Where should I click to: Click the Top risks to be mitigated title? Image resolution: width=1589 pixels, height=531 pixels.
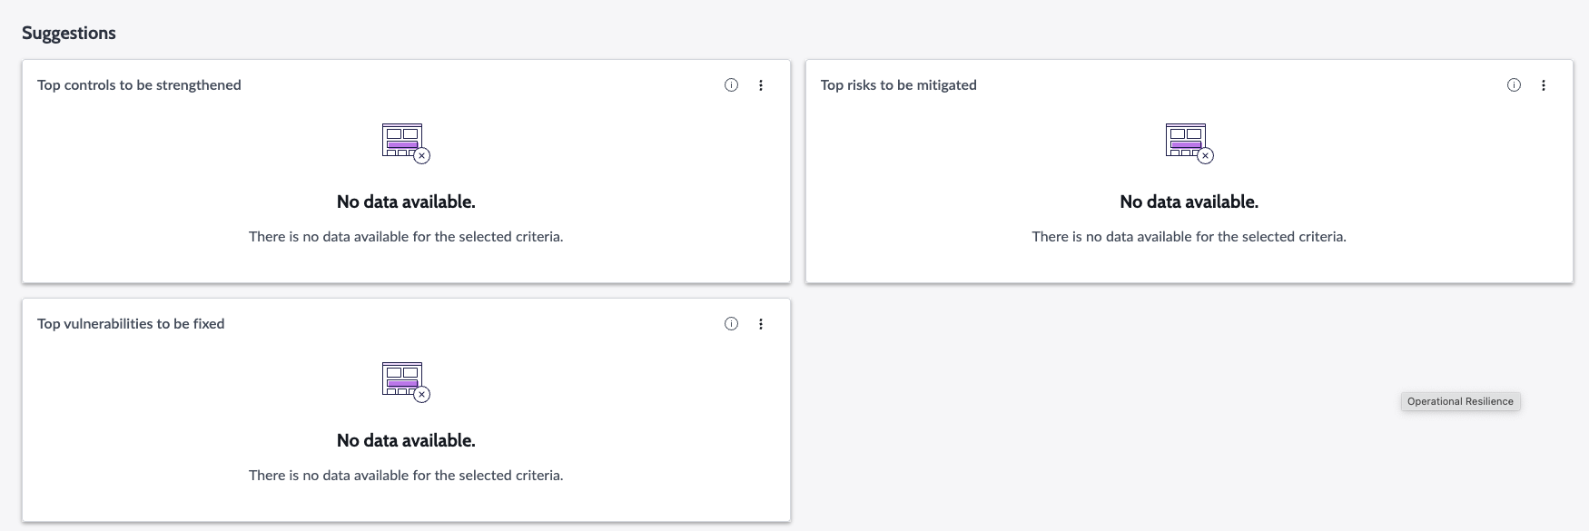click(899, 85)
